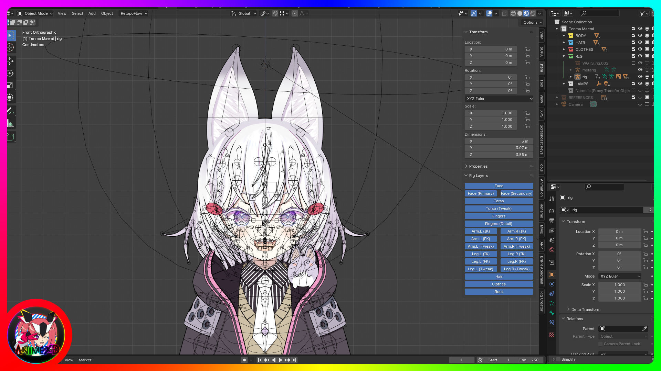Open the View menu in viewport header
This screenshot has height=371, width=661.
click(x=62, y=13)
